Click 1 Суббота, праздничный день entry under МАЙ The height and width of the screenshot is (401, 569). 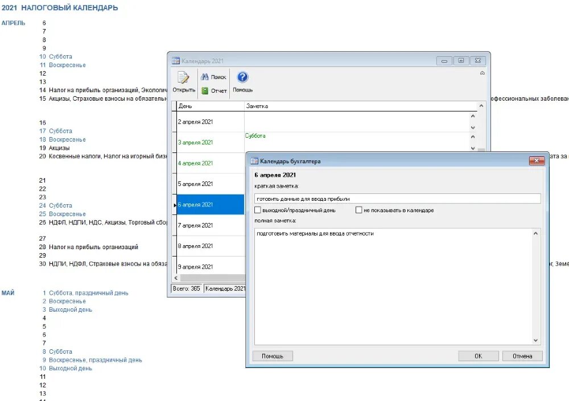click(x=85, y=293)
